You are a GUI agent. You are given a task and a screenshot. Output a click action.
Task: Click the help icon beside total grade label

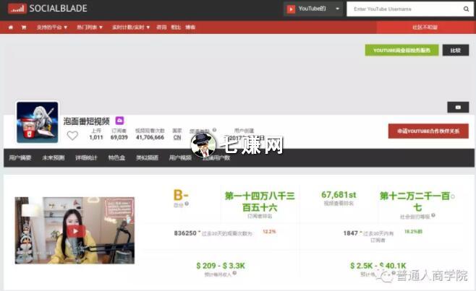coord(187,204)
